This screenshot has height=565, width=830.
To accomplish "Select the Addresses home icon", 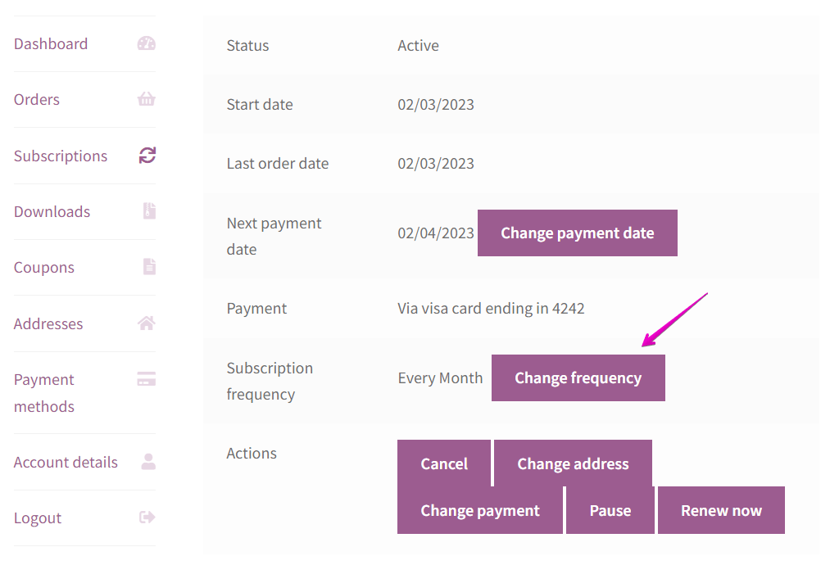I will coord(146,323).
